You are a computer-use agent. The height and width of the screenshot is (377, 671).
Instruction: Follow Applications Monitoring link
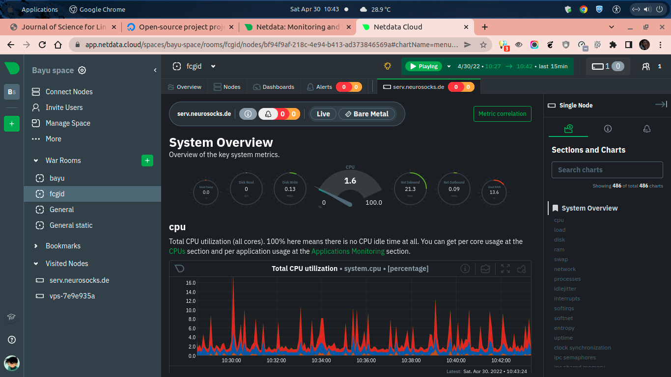[348, 251]
